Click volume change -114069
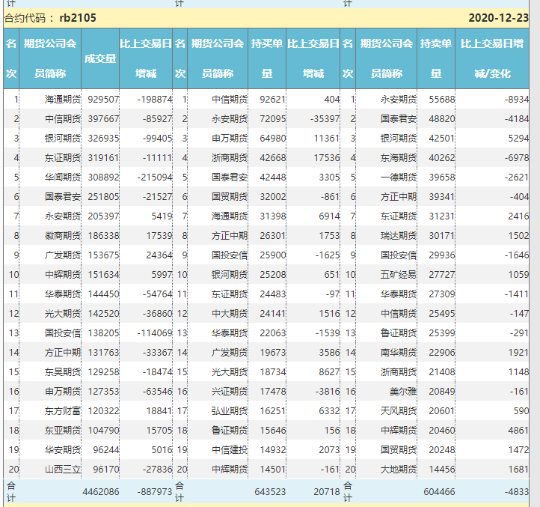 coord(155,333)
